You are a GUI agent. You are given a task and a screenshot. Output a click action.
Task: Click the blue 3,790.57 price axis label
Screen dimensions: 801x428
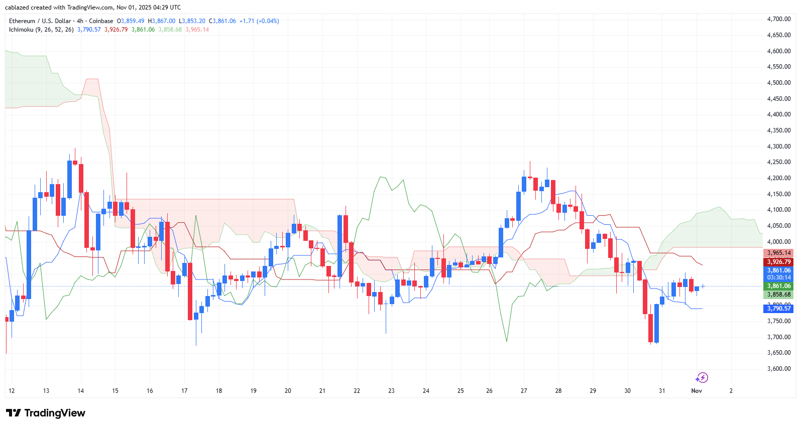(778, 309)
